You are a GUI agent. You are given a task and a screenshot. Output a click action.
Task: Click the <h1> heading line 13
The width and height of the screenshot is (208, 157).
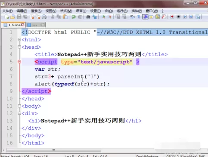85,121
